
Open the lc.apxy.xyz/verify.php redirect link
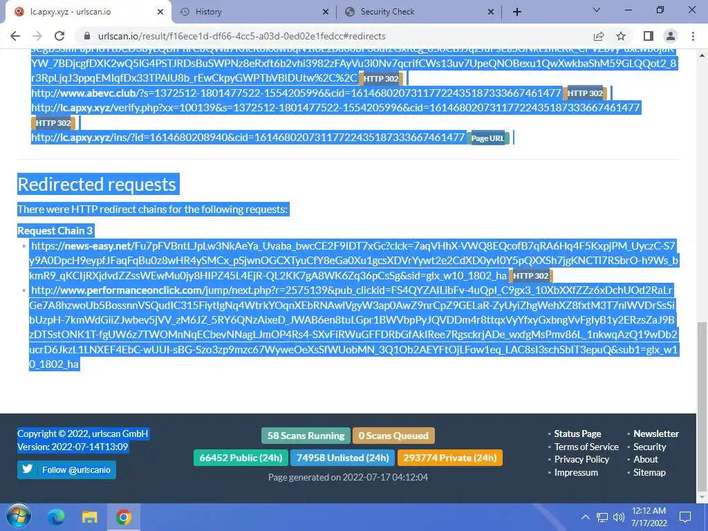[x=335, y=108]
